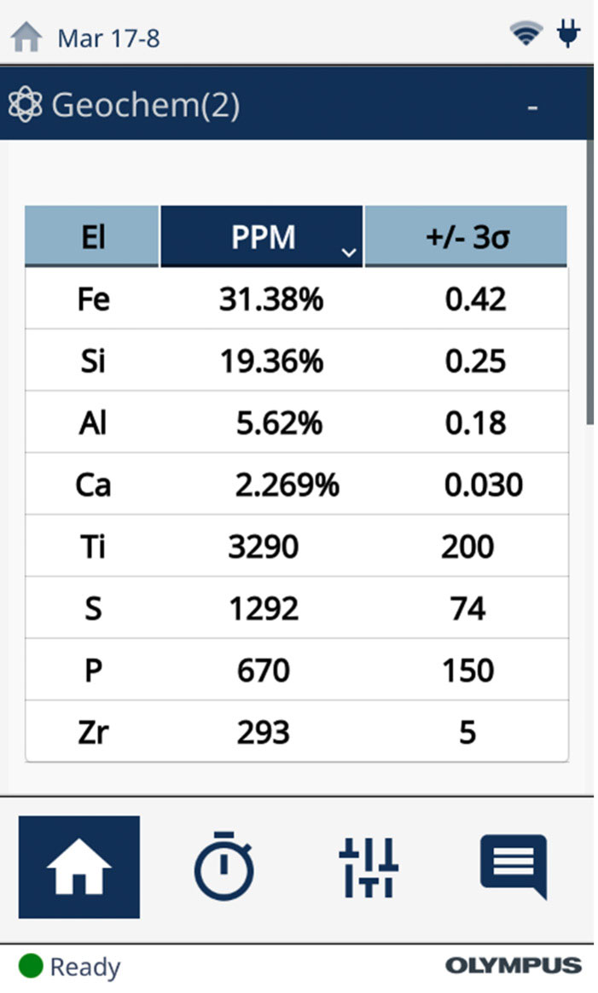Sort by the El column header
598x993 pixels.
tap(92, 237)
